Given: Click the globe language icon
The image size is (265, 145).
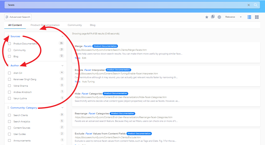Looking at the screenshot, I should click(x=219, y=17).
